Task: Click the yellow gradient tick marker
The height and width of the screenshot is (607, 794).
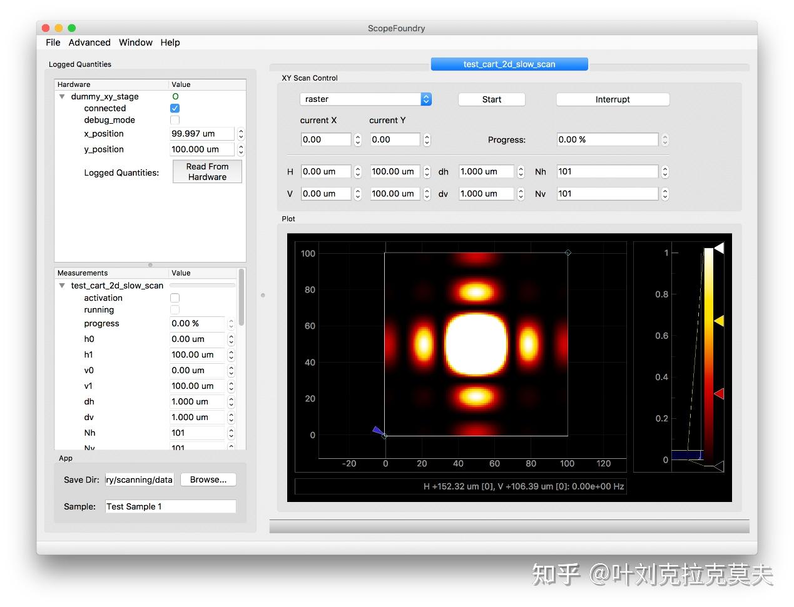Action: coord(719,321)
